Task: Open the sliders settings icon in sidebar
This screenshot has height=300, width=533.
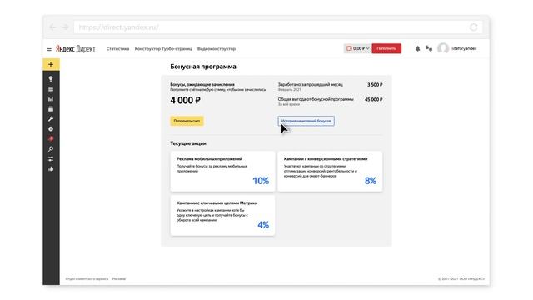Action: (x=51, y=159)
